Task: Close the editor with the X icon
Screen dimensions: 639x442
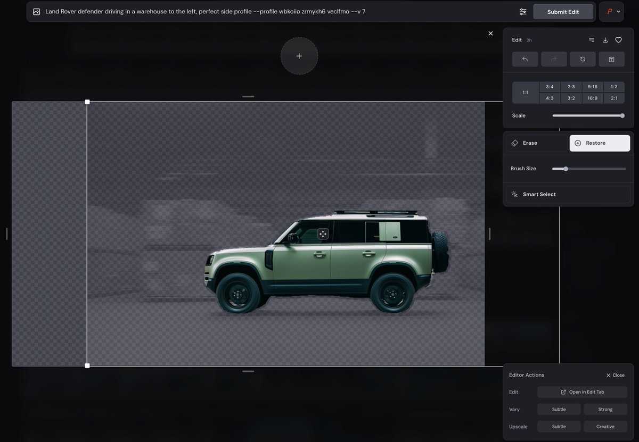Action: (x=490, y=34)
